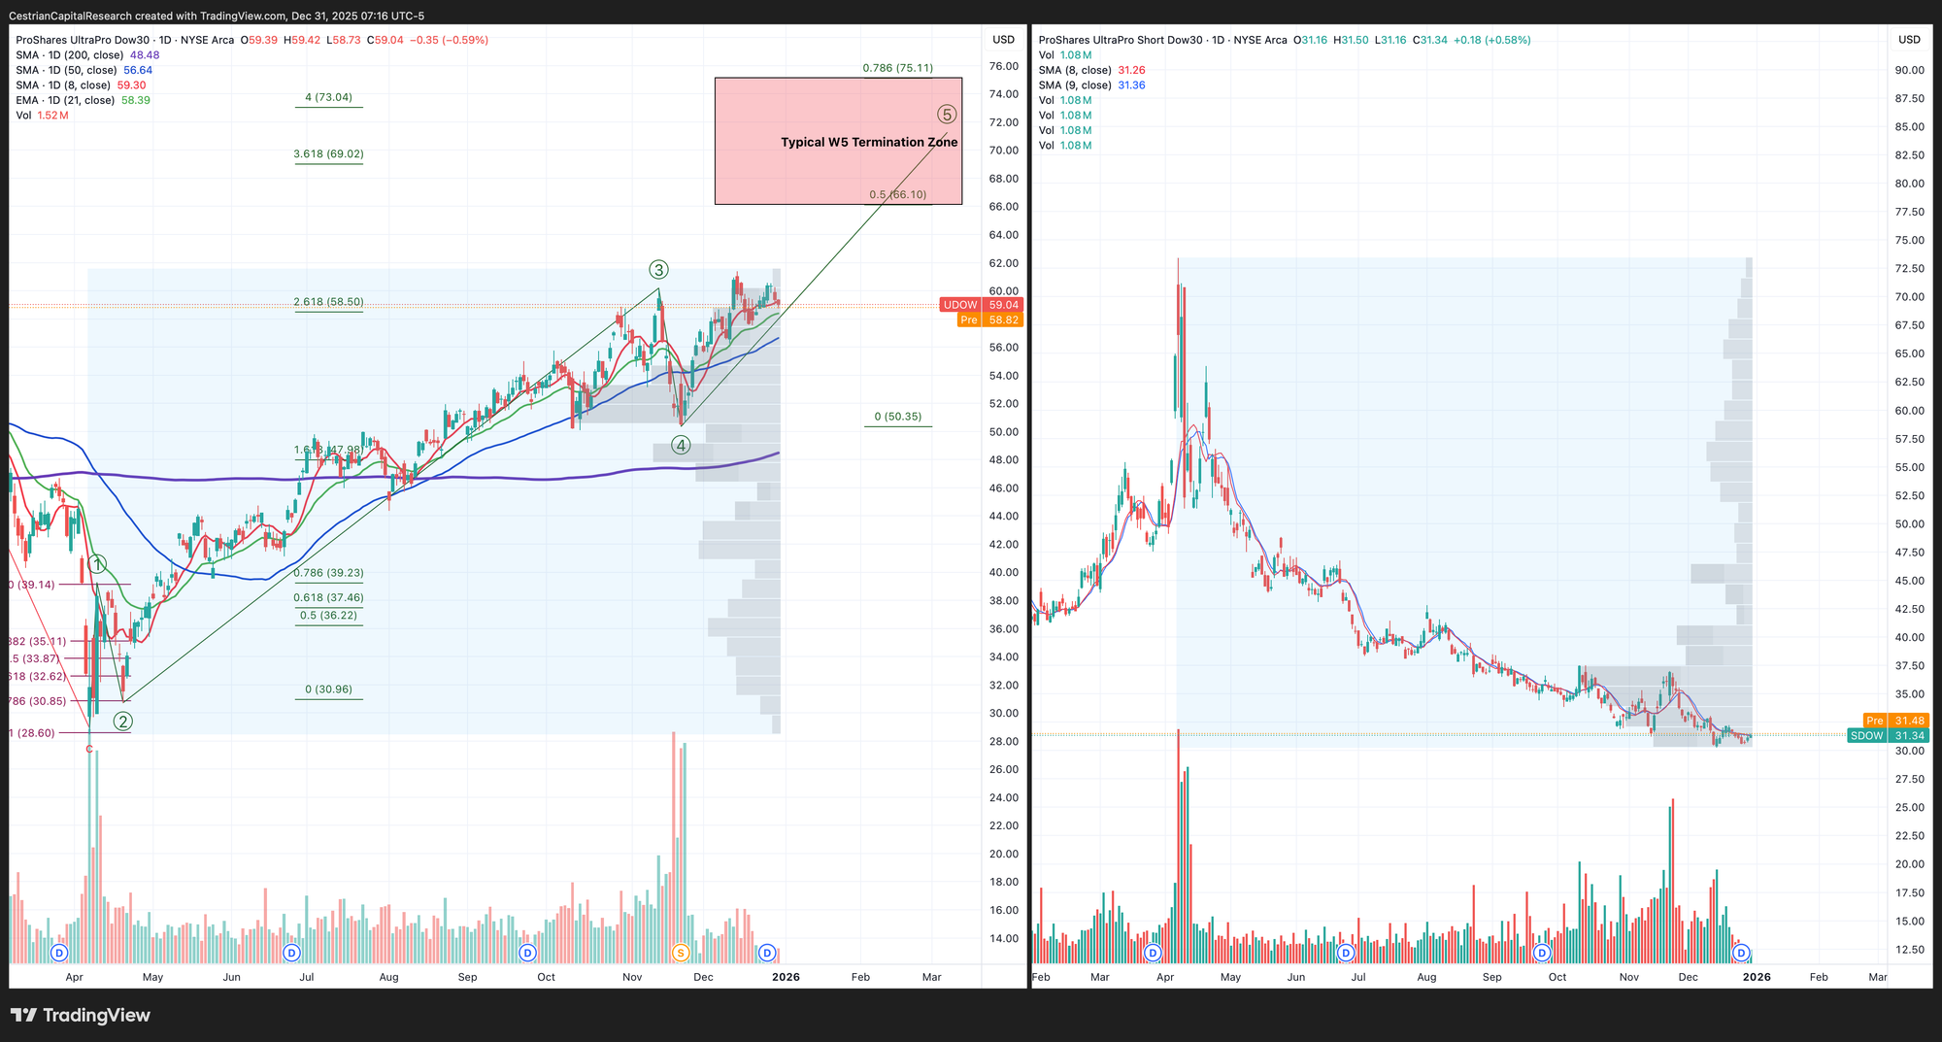Click the 2026 date label on UDOW chart
The image size is (1942, 1042).
(x=786, y=977)
